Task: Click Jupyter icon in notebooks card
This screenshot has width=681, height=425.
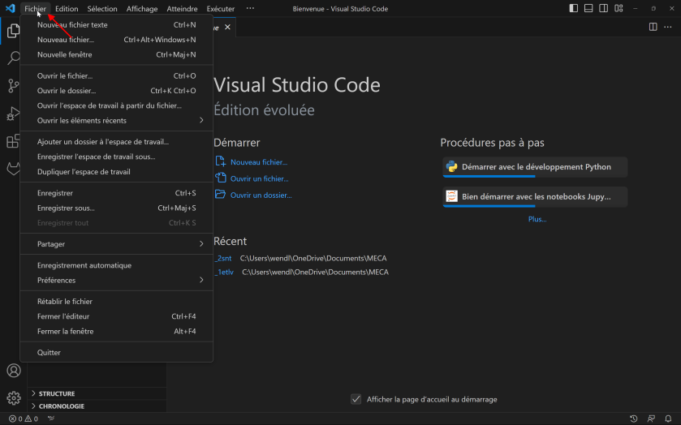Action: (451, 196)
